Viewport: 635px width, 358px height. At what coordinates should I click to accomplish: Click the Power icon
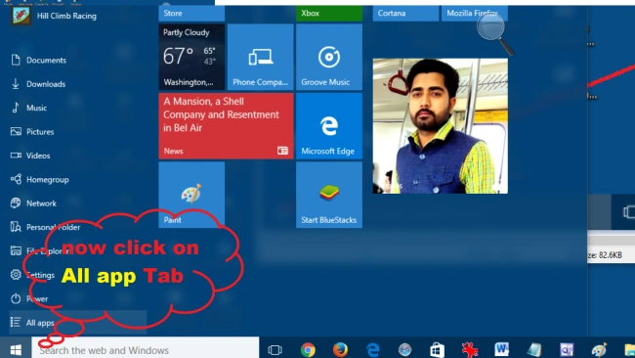(16, 298)
